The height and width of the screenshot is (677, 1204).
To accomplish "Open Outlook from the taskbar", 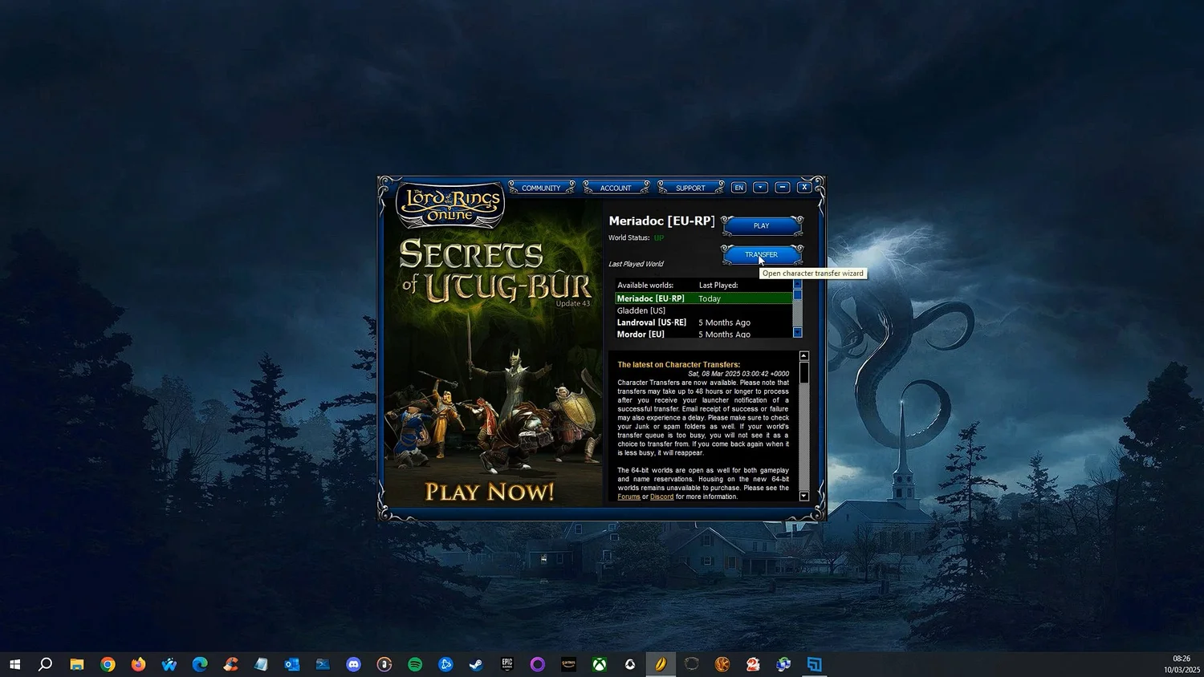I will (x=292, y=664).
